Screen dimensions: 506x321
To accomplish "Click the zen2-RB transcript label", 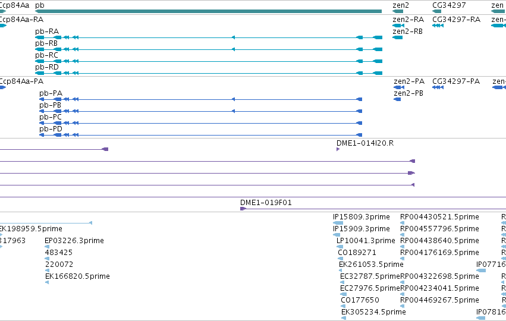I will click(x=407, y=32).
